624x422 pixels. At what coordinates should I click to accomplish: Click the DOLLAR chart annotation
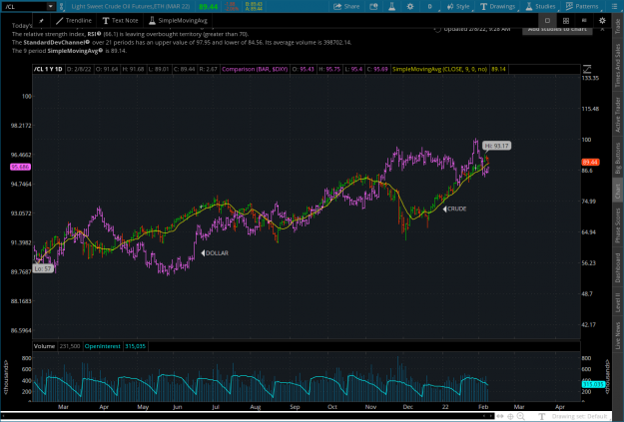[215, 253]
